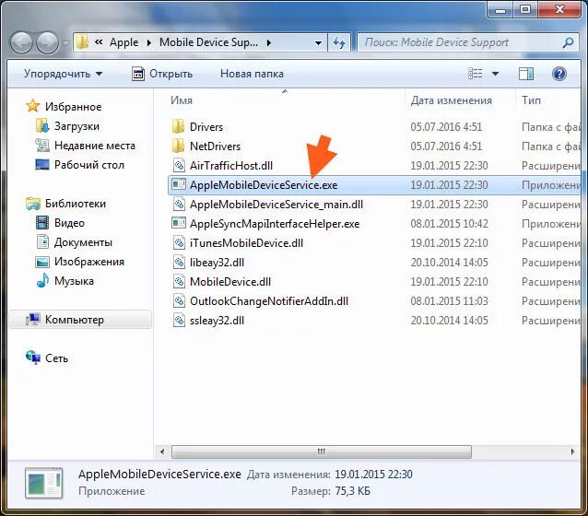Click date 20.10.2014 14:05 of libeay32.dll
Viewport: 588px width, 516px height.
point(449,262)
